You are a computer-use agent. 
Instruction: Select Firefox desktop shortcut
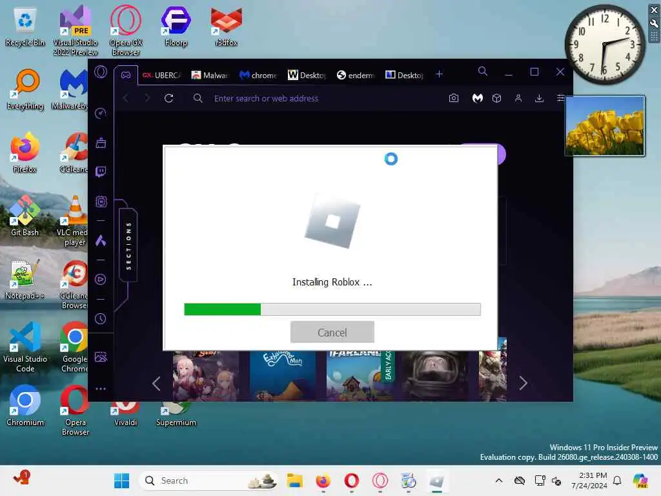coord(25,152)
